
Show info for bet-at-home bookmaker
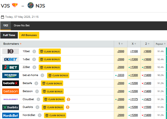click(x=42, y=75)
